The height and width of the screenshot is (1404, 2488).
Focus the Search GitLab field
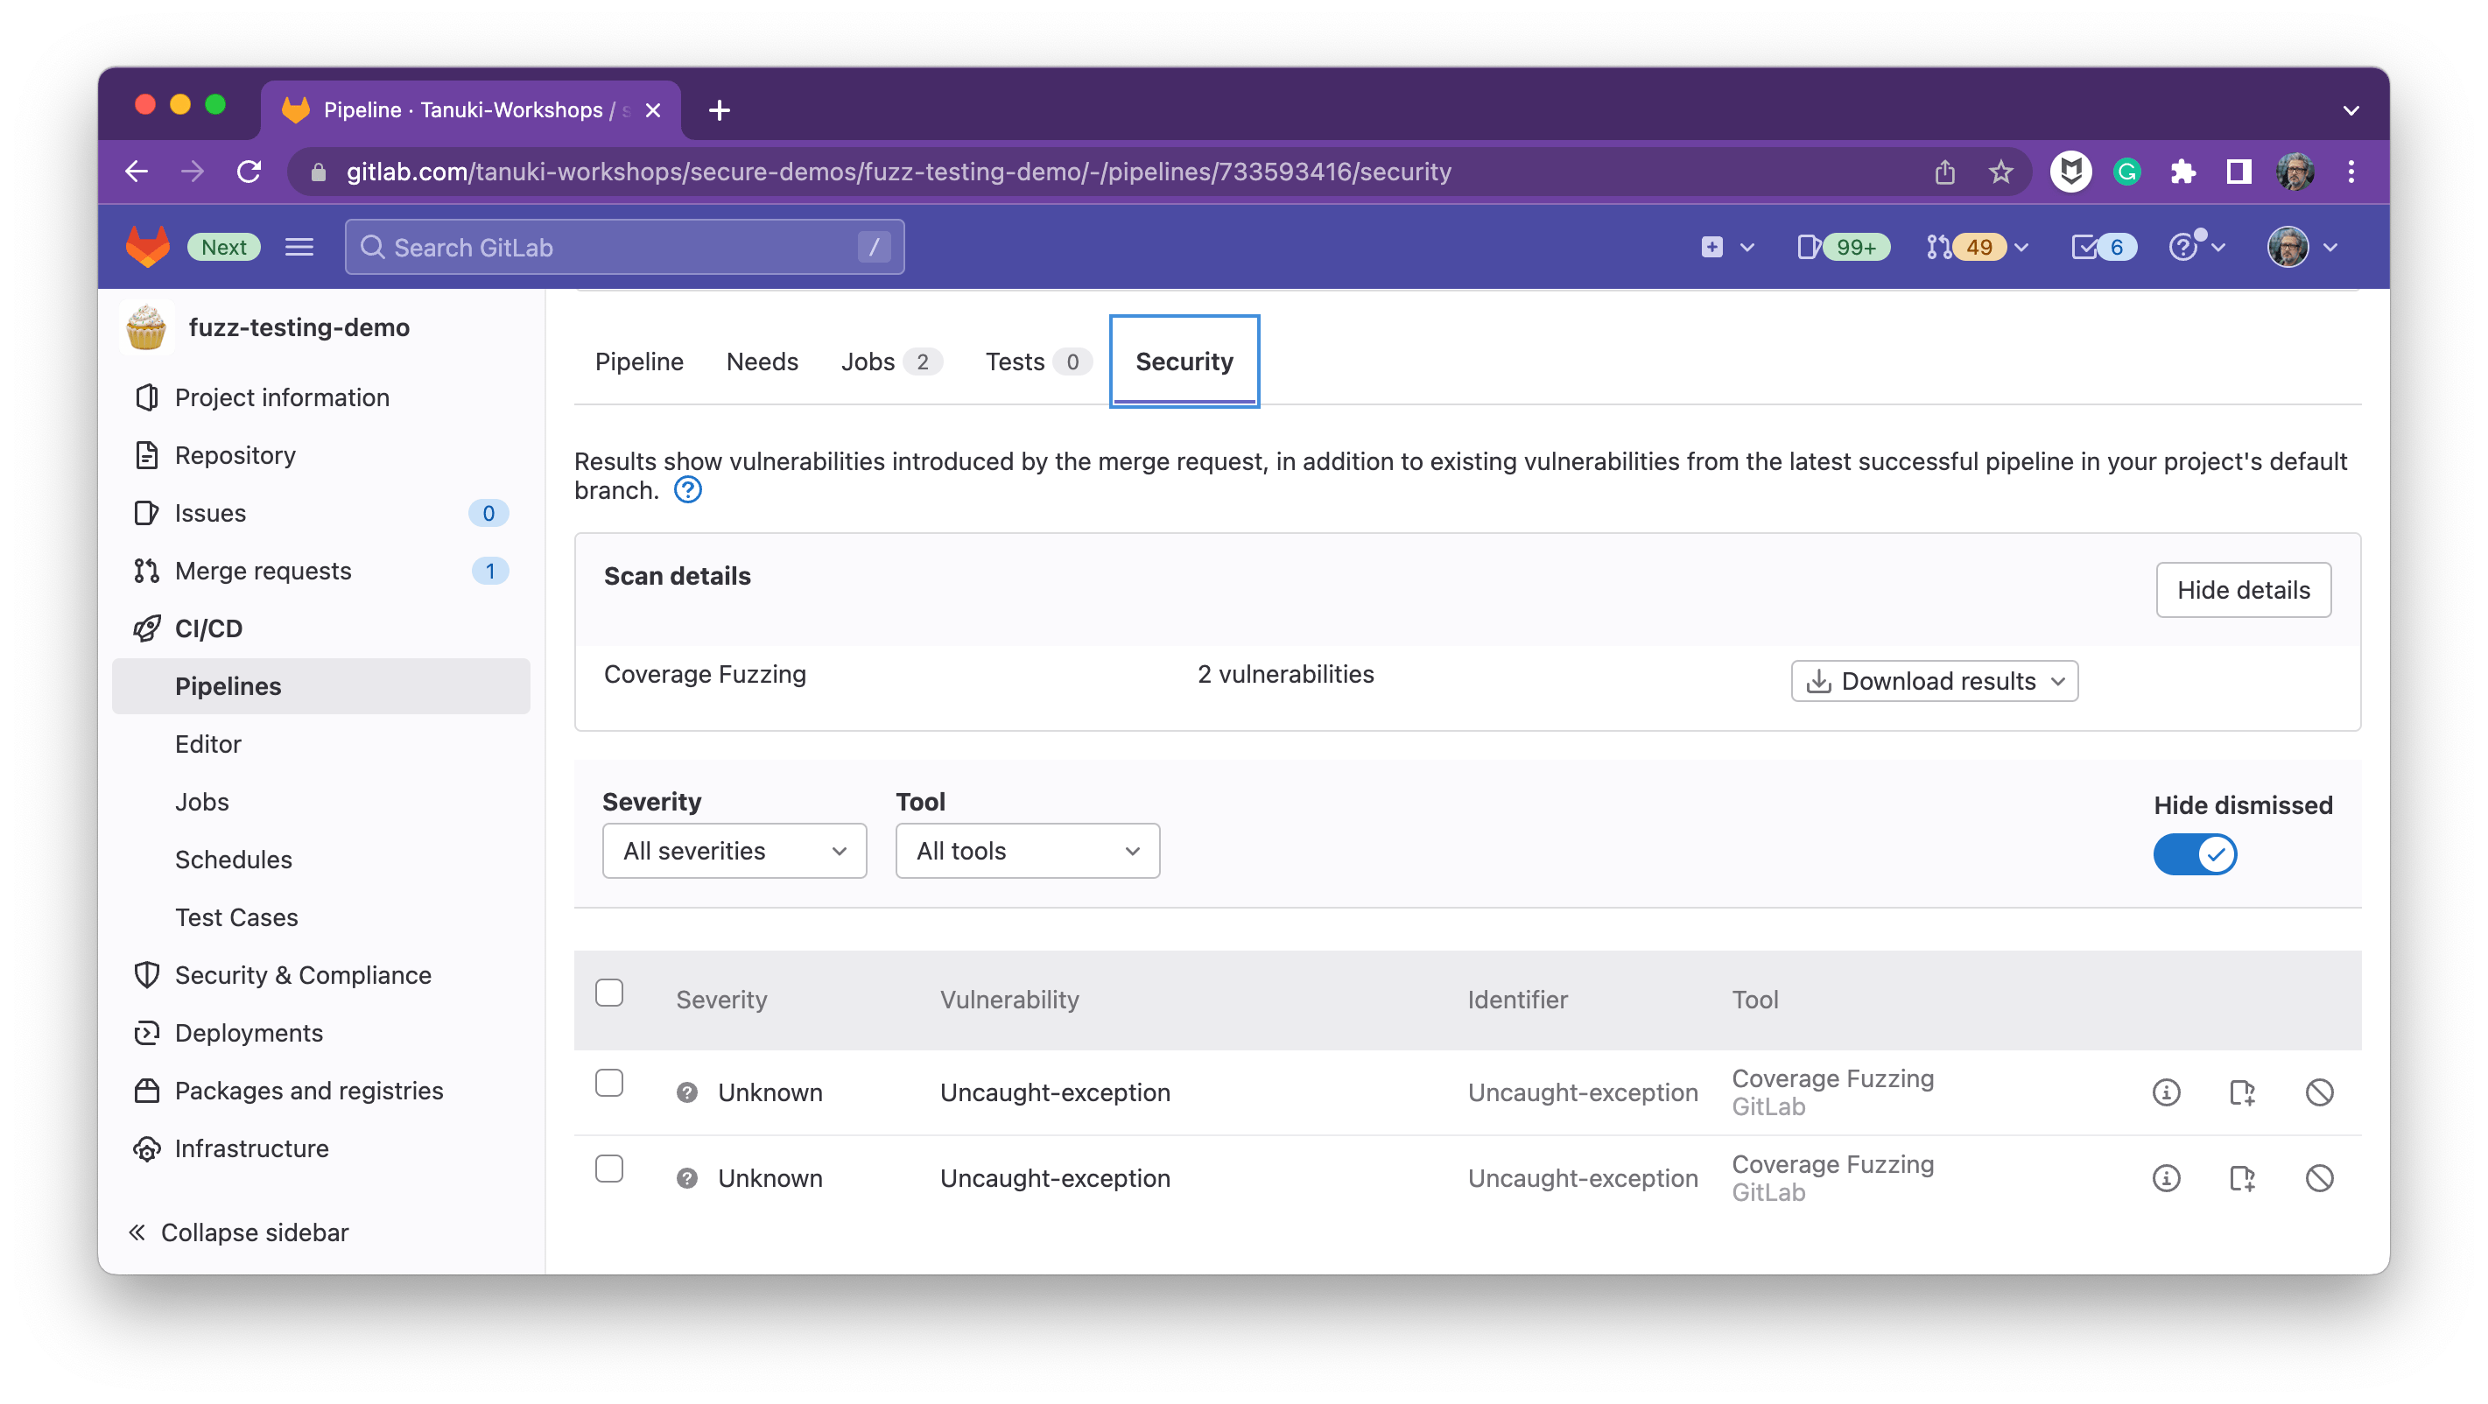coord(624,247)
